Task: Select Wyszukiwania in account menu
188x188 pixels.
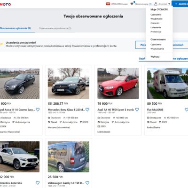Action: pyautogui.click(x=157, y=49)
